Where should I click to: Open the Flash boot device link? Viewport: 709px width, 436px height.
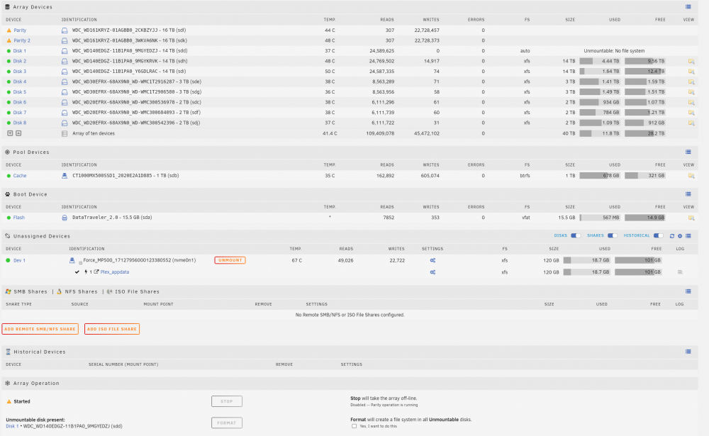coord(18,218)
